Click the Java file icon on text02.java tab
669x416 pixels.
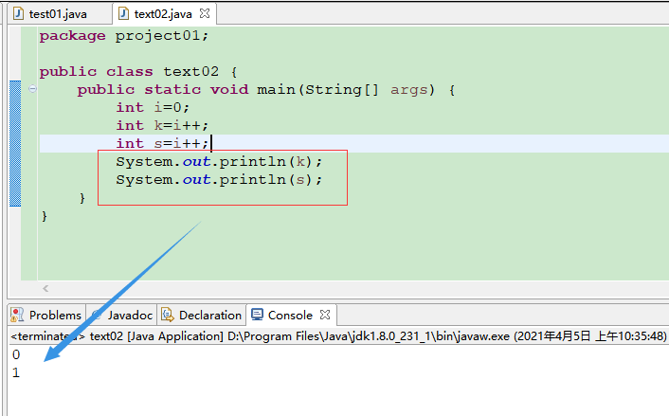tap(123, 14)
